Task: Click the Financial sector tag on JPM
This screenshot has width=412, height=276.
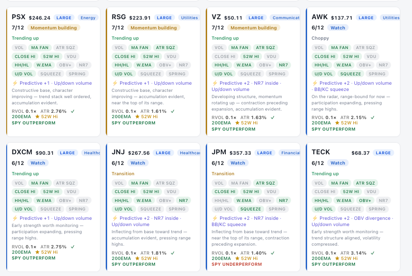Action: [289, 153]
